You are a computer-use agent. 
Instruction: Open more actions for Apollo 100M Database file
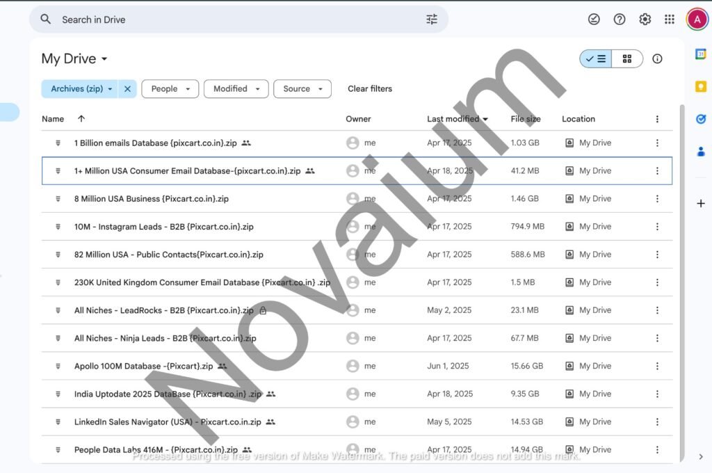pyautogui.click(x=657, y=366)
